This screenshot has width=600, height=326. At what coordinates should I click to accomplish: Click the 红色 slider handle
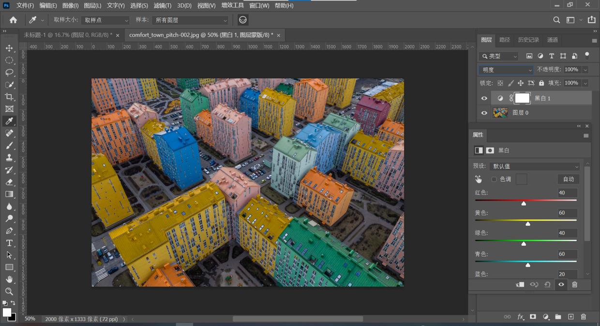(524, 204)
